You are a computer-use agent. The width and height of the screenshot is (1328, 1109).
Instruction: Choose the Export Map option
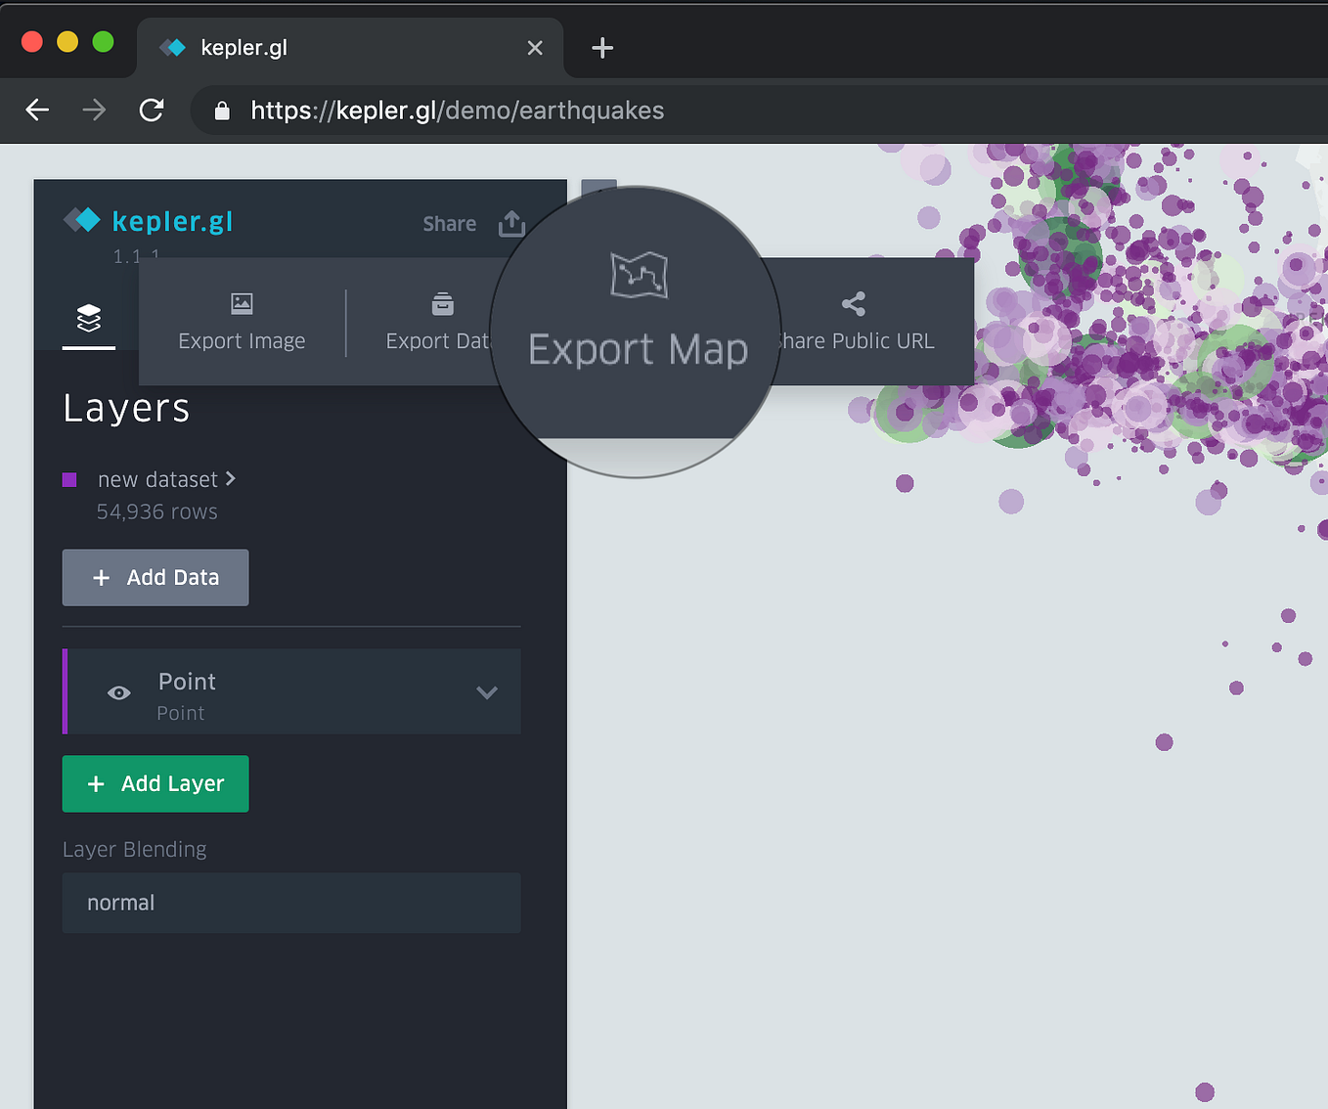(x=638, y=313)
